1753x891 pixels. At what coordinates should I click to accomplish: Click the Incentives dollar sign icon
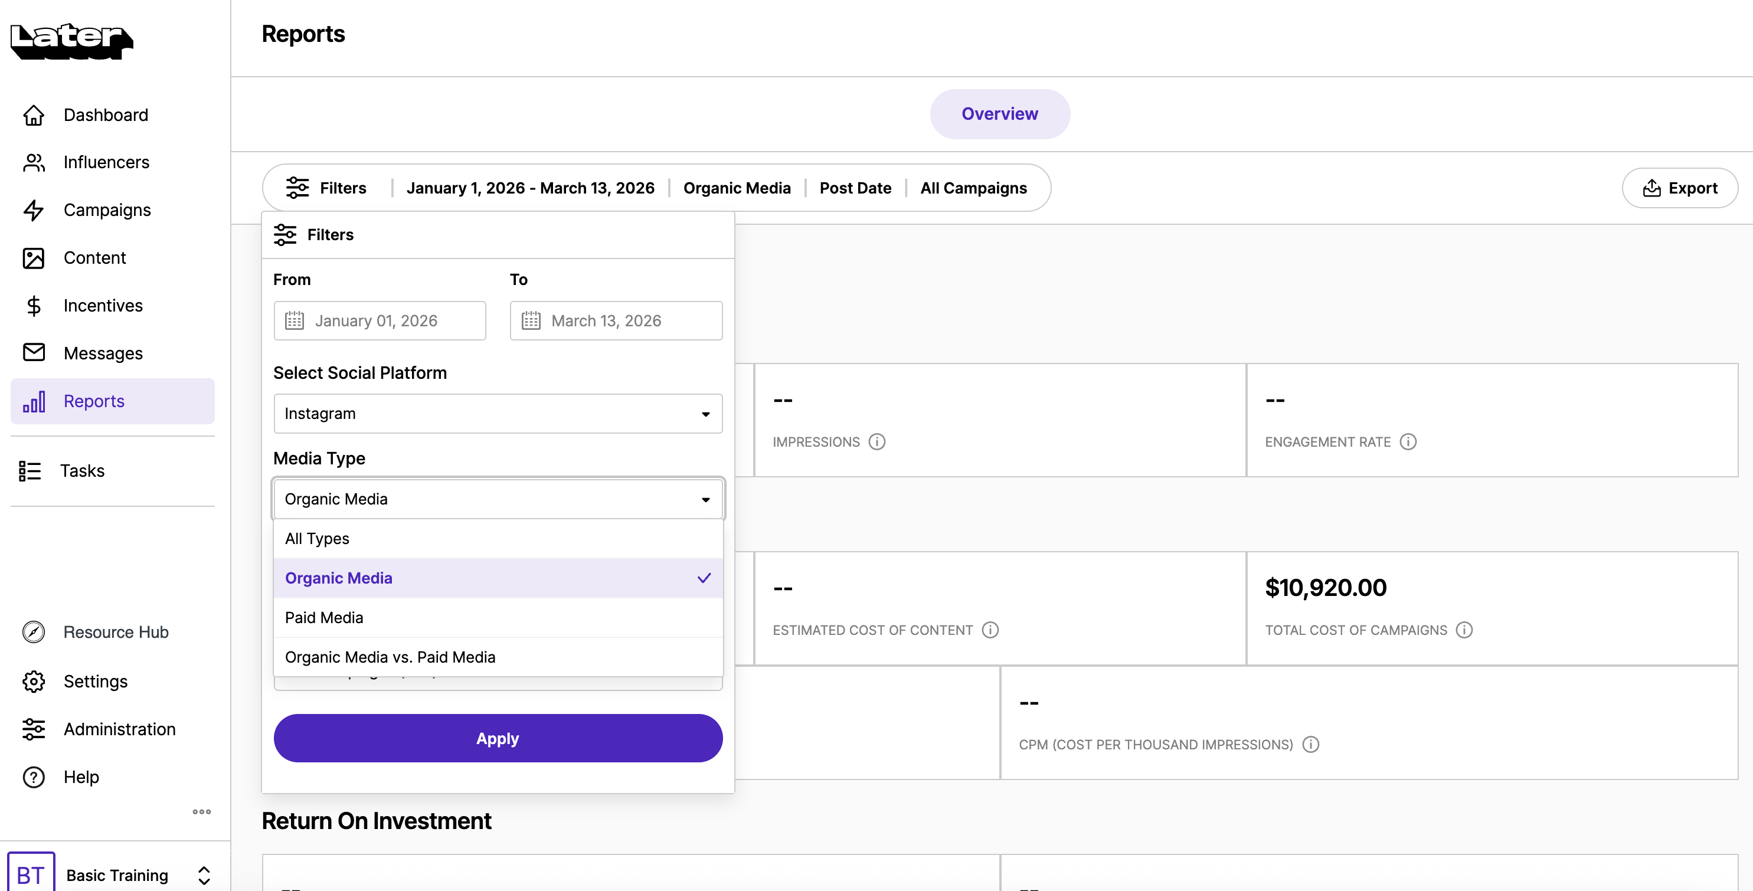(33, 306)
